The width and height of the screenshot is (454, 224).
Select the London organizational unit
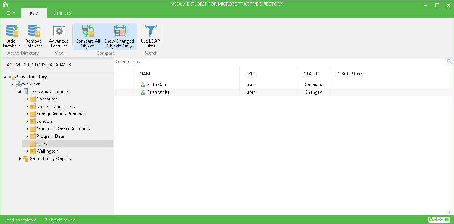click(44, 121)
